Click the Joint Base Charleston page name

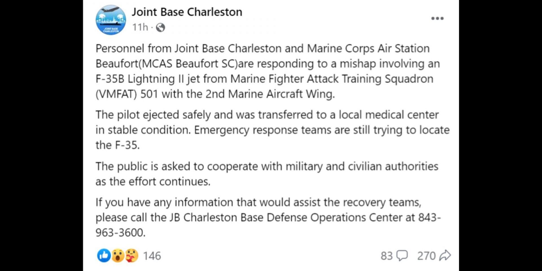pyautogui.click(x=187, y=12)
